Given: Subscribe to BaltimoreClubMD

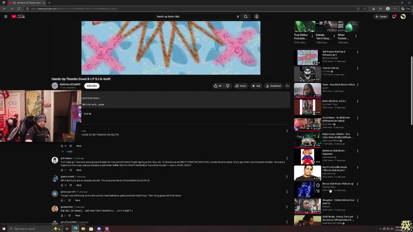Looking at the screenshot, I should tap(92, 86).
